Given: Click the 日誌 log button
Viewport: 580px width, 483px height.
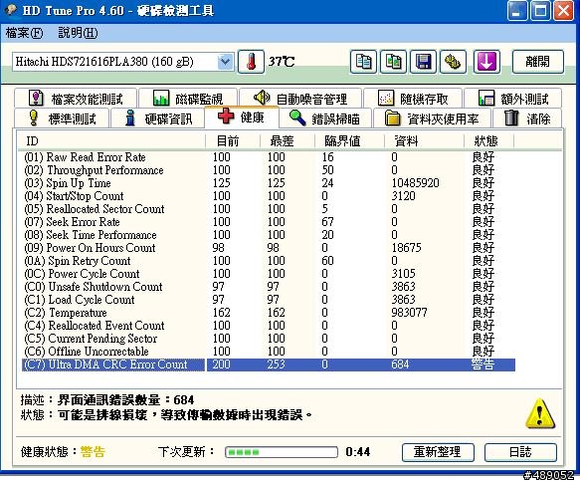Looking at the screenshot, I should pos(520,452).
